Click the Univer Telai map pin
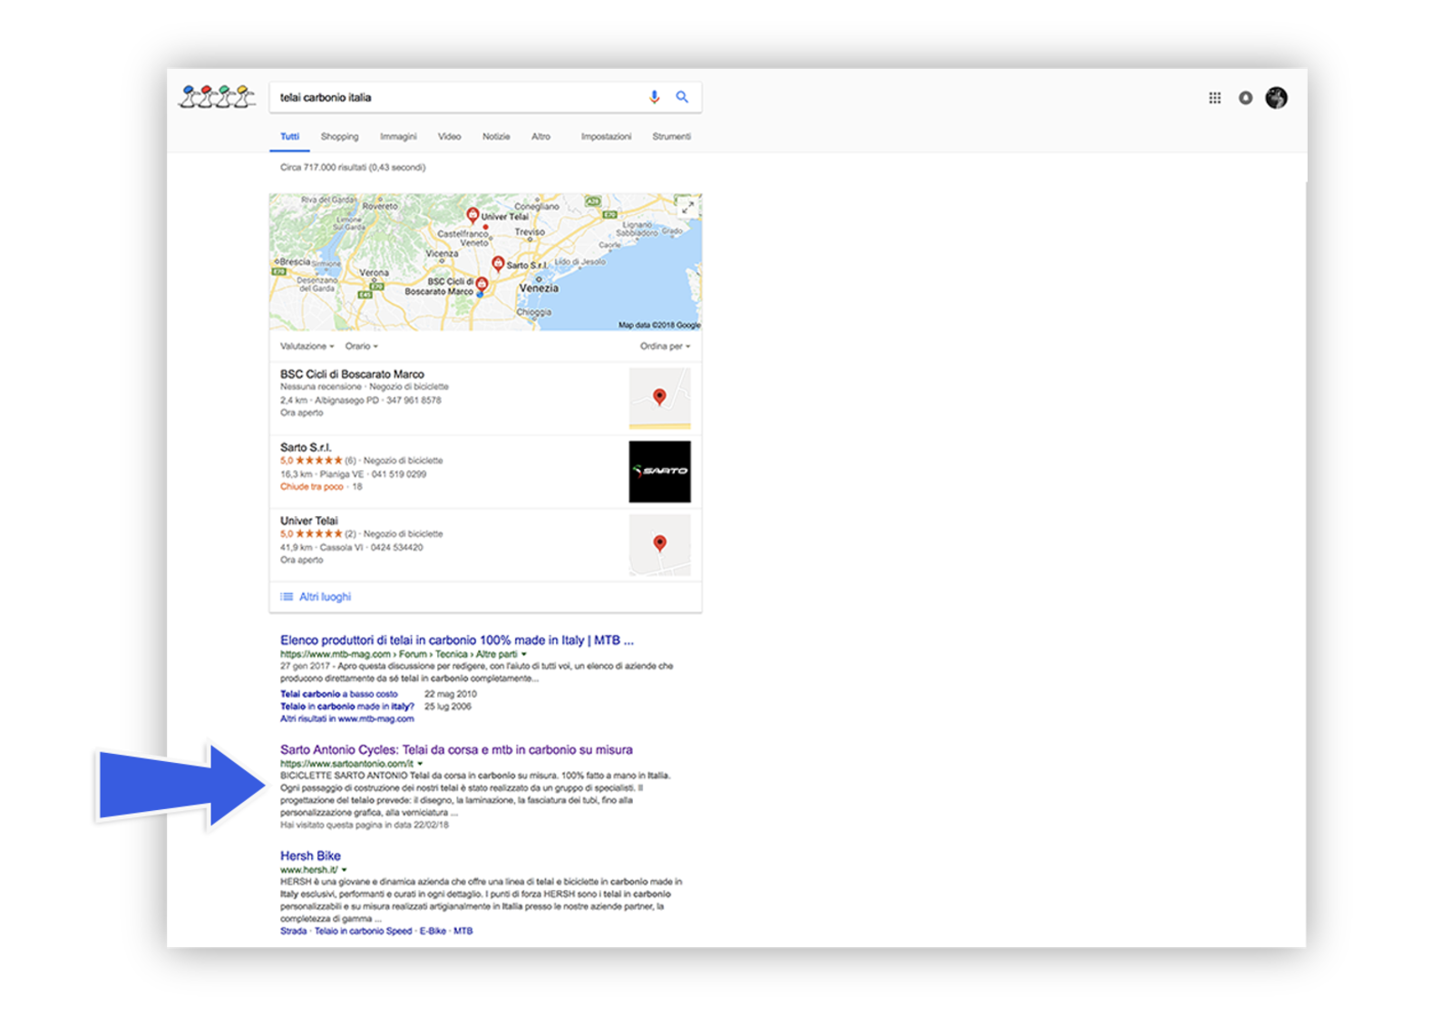Screen dimensions: 1451x1016 click(472, 215)
